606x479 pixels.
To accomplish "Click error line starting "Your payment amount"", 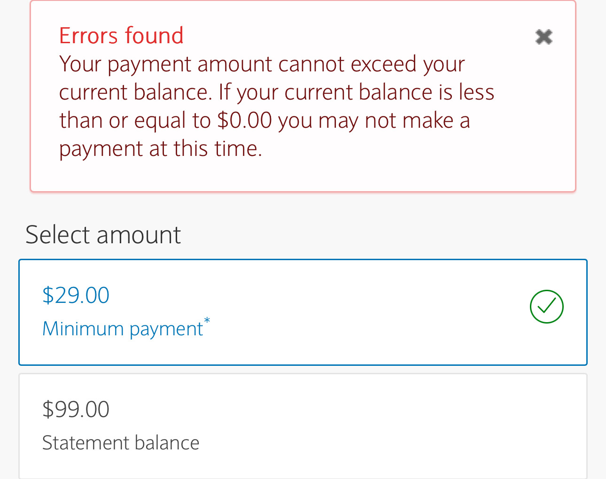I will click(x=262, y=64).
